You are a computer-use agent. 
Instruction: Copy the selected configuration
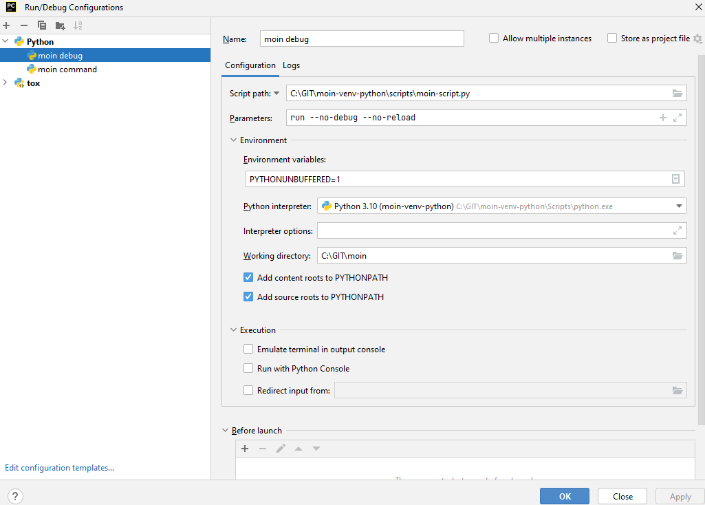[42, 25]
